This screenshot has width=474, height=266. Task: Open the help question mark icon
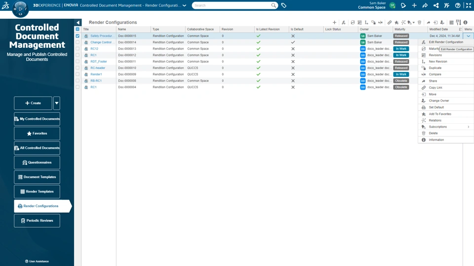(458, 5)
